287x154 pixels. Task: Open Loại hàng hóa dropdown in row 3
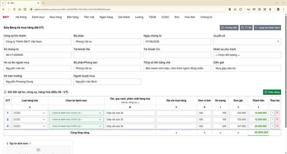[x=30, y=126]
